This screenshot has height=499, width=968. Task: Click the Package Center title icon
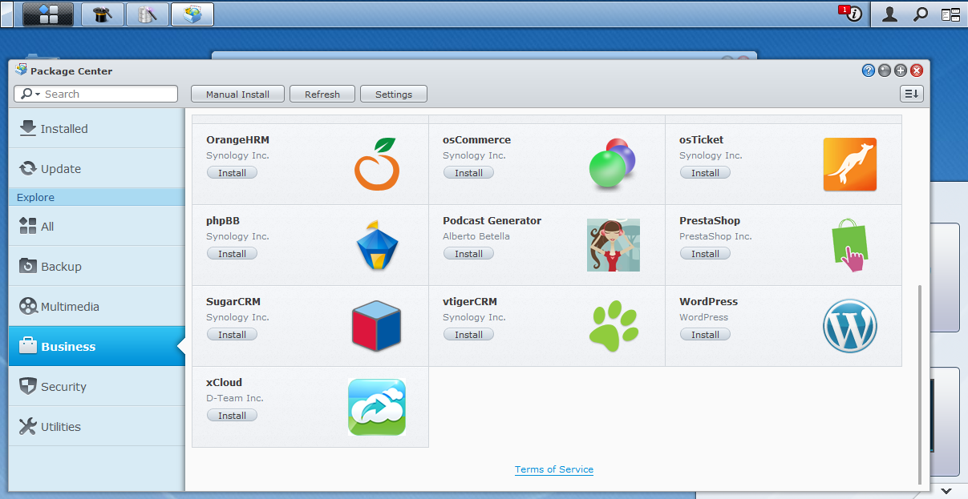click(21, 70)
